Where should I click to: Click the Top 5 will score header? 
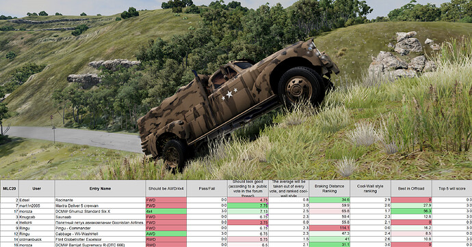click(x=452, y=188)
